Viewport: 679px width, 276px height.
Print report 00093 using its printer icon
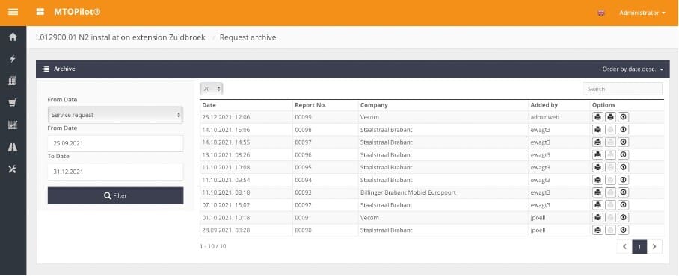click(x=598, y=192)
